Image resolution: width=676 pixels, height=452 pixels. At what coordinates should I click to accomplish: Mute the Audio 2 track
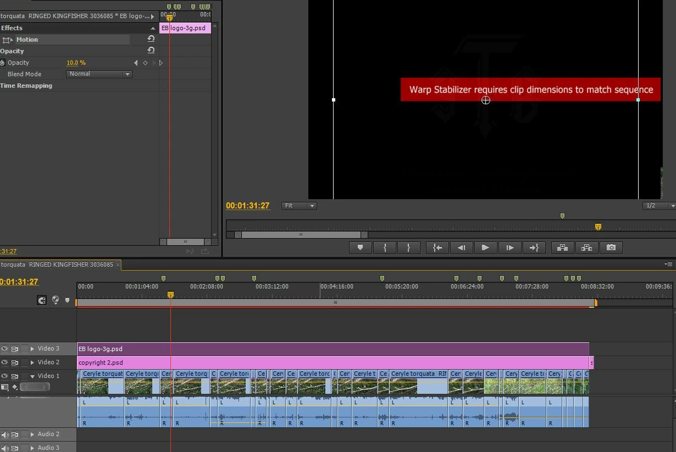pos(4,434)
